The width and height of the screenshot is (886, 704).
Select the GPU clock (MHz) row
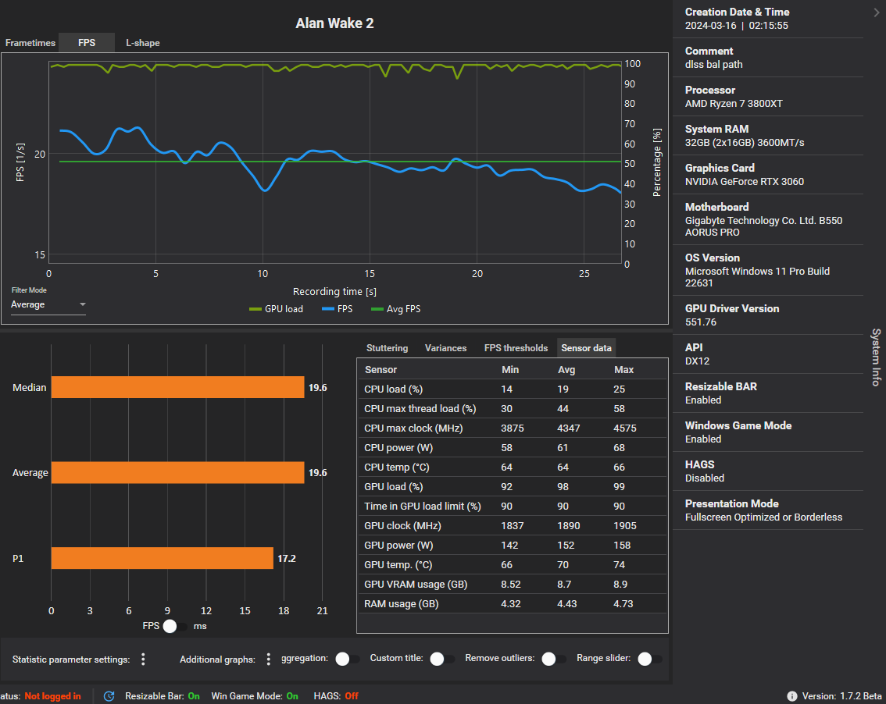(x=513, y=525)
